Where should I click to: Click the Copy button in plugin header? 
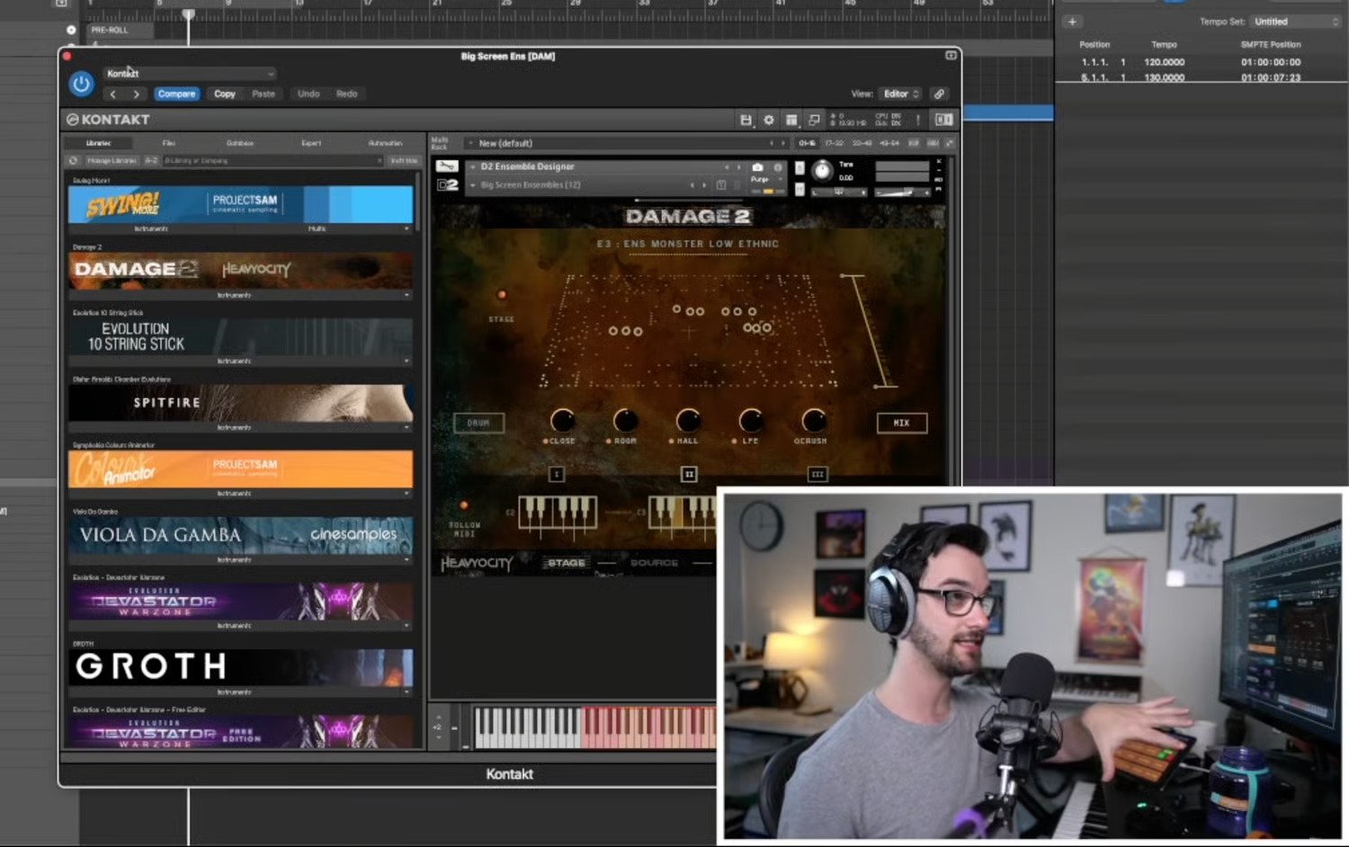[x=225, y=94]
